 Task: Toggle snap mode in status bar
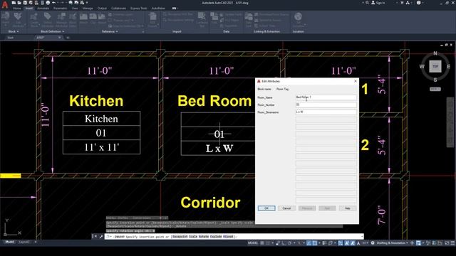(268, 243)
